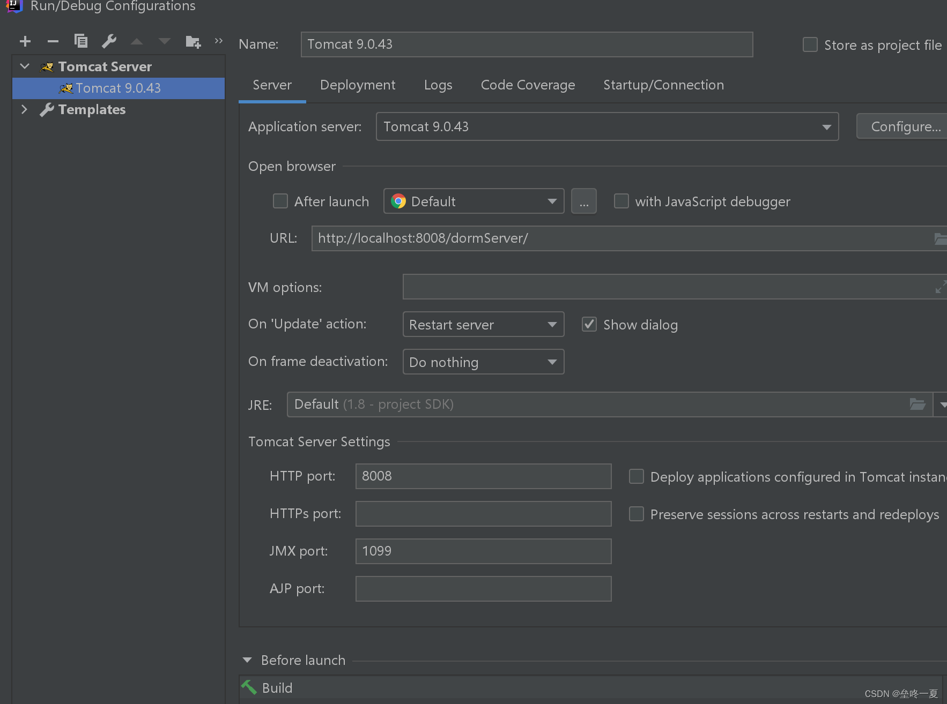
Task: Add a new run configuration
Action: pyautogui.click(x=25, y=41)
